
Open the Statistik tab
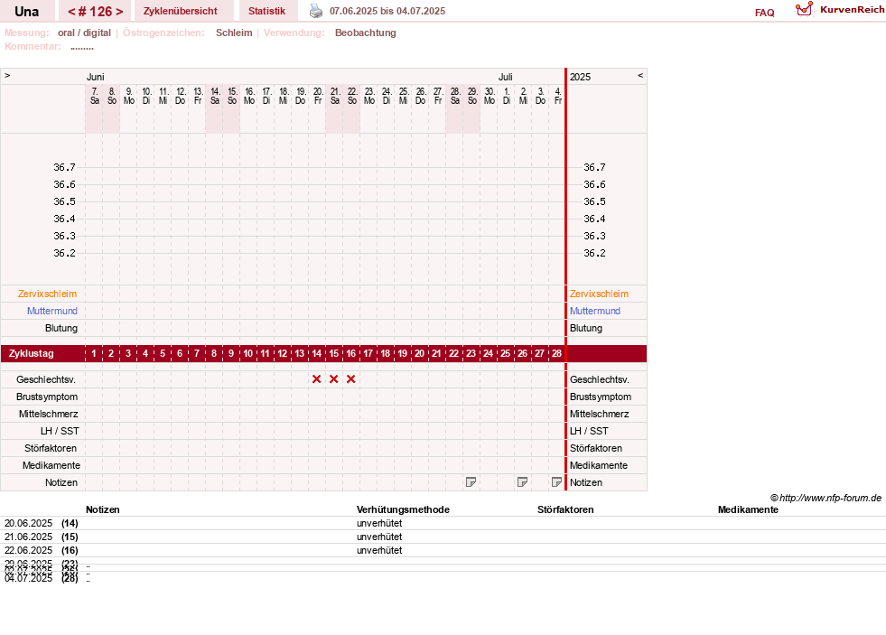click(266, 11)
